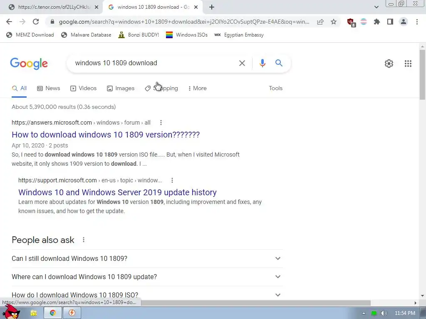Click the scroll right arrow

pos(415,303)
